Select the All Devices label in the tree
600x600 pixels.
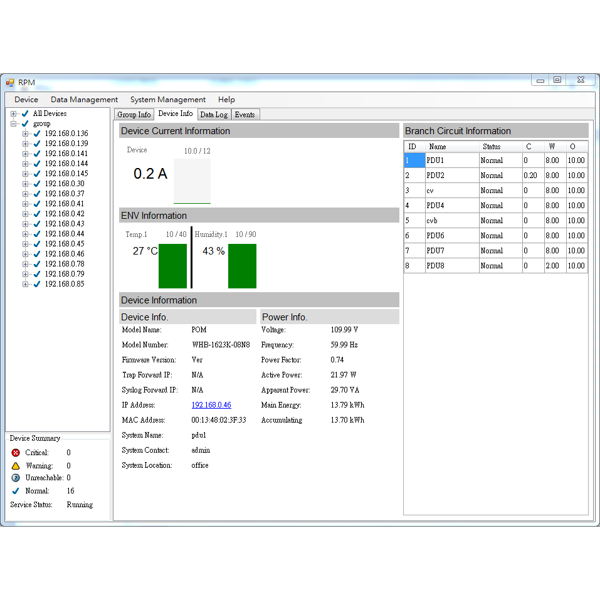coord(50,113)
